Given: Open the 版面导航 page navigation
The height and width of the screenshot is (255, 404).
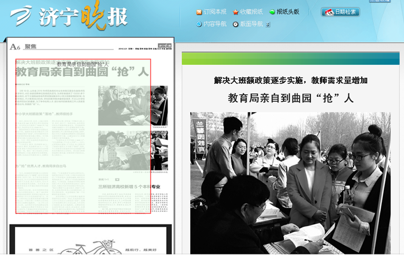Looking at the screenshot, I should point(251,24).
